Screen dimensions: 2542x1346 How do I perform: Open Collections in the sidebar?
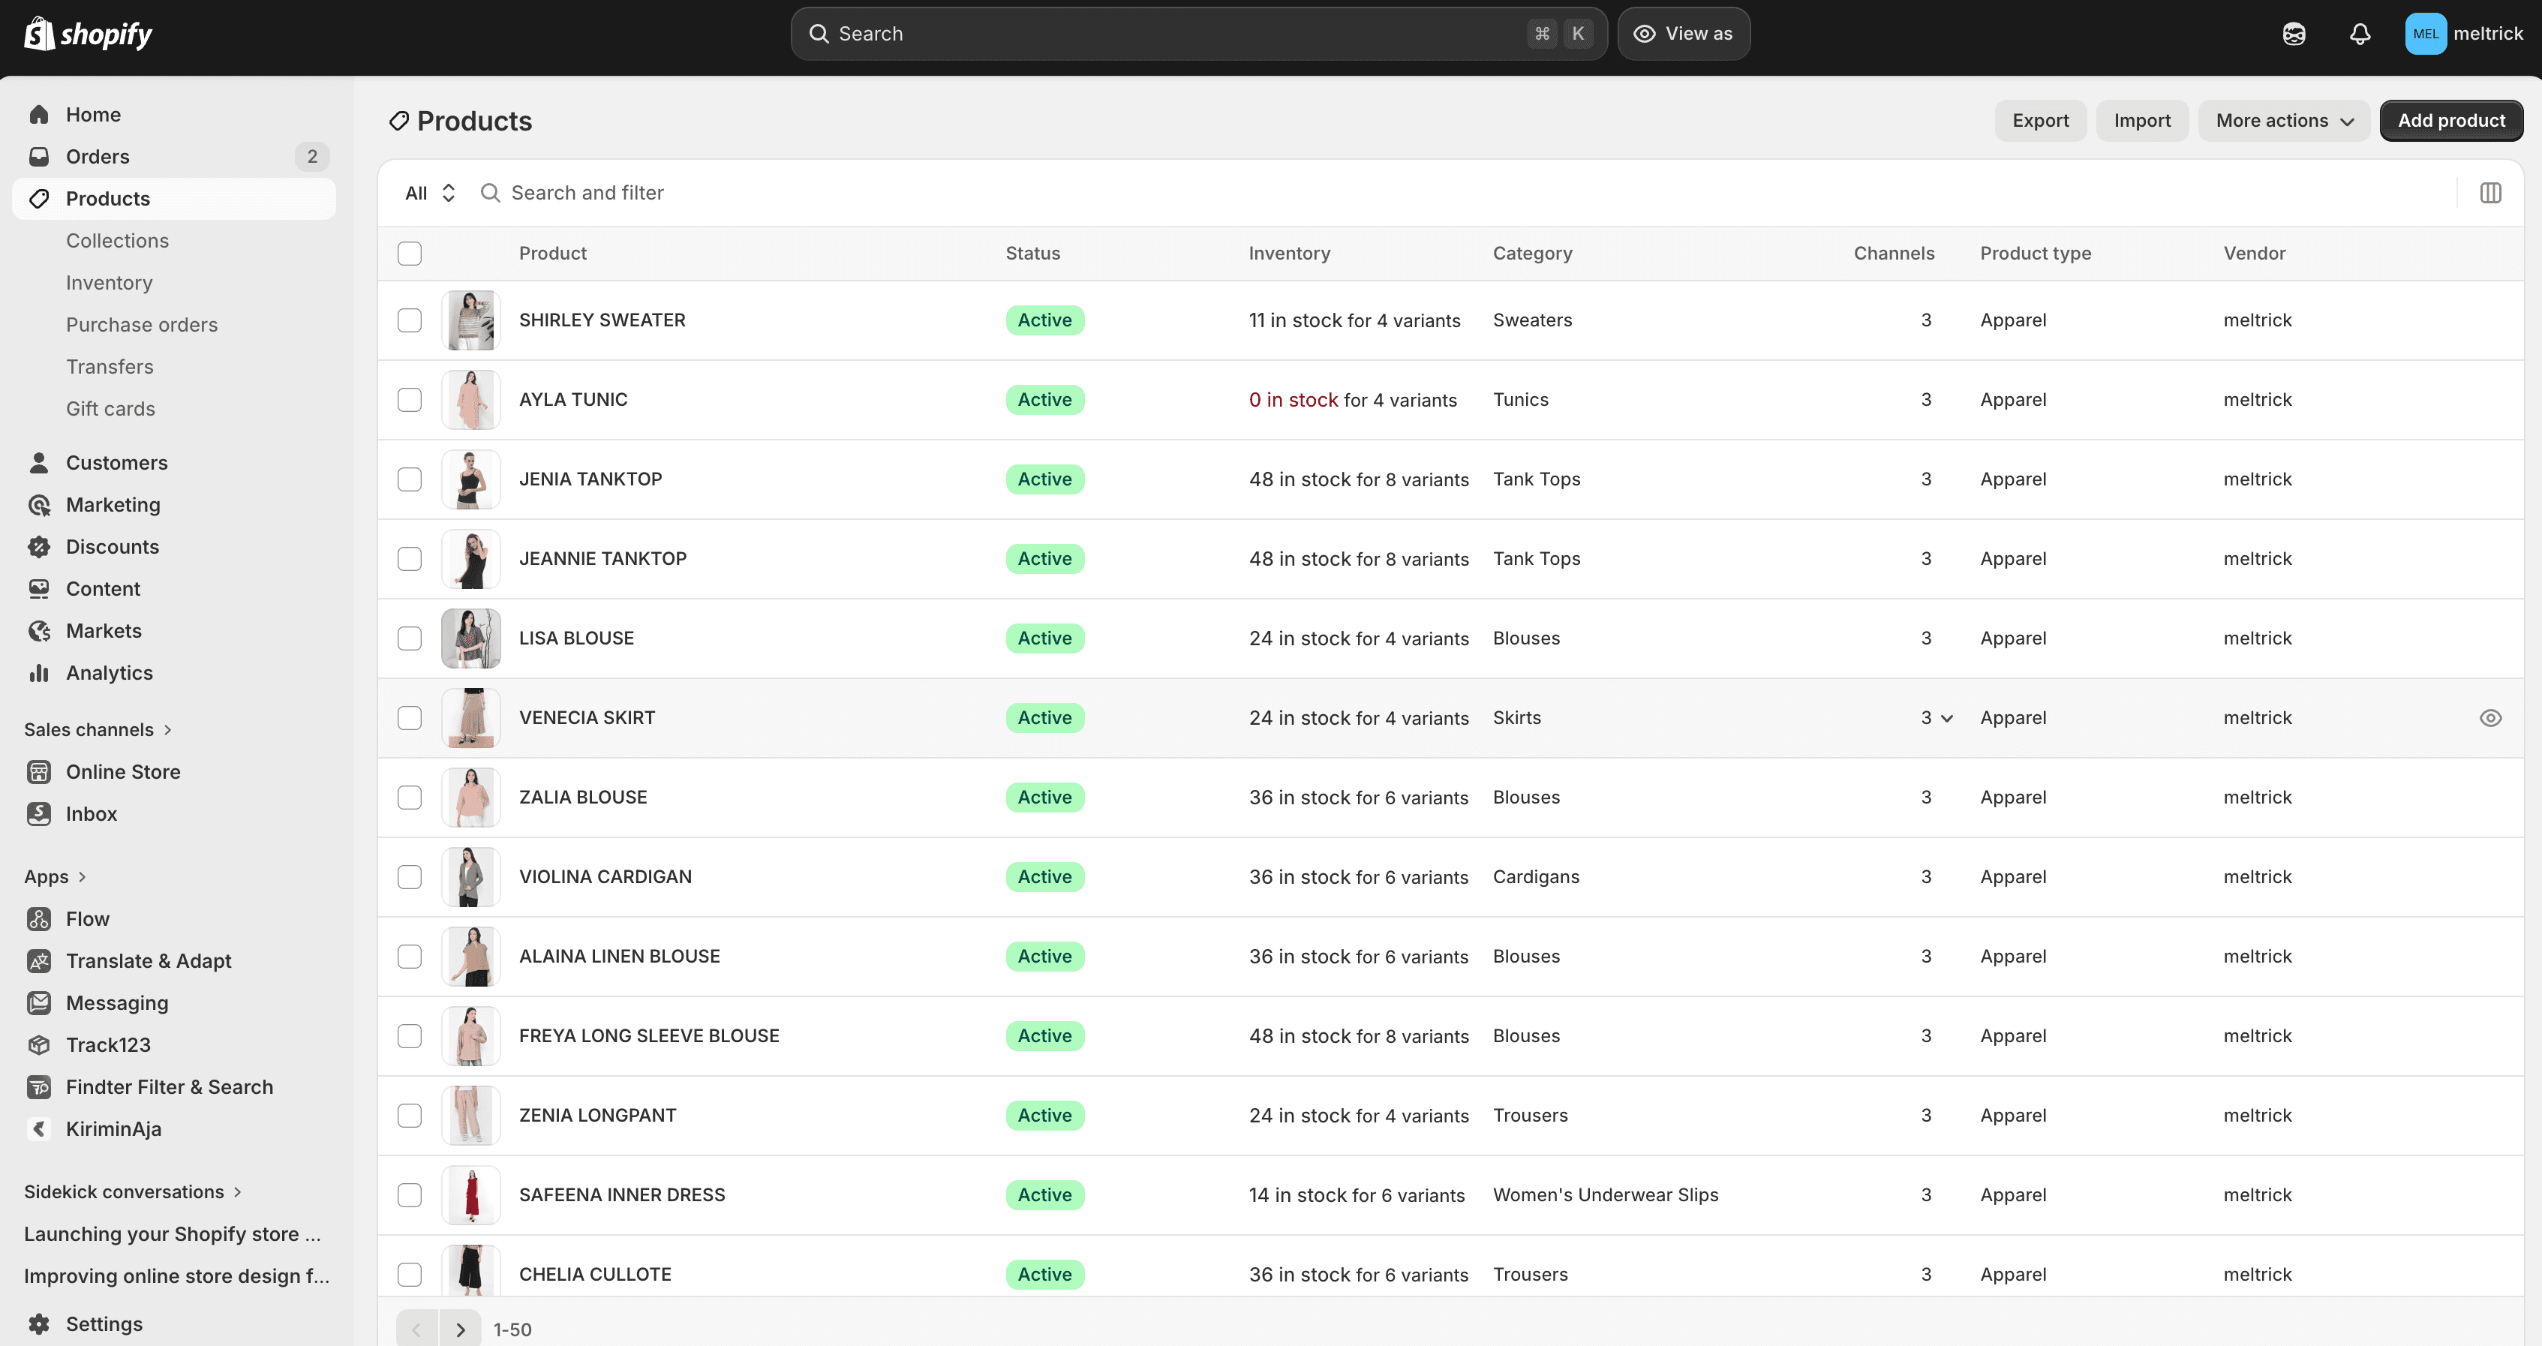pyautogui.click(x=118, y=241)
